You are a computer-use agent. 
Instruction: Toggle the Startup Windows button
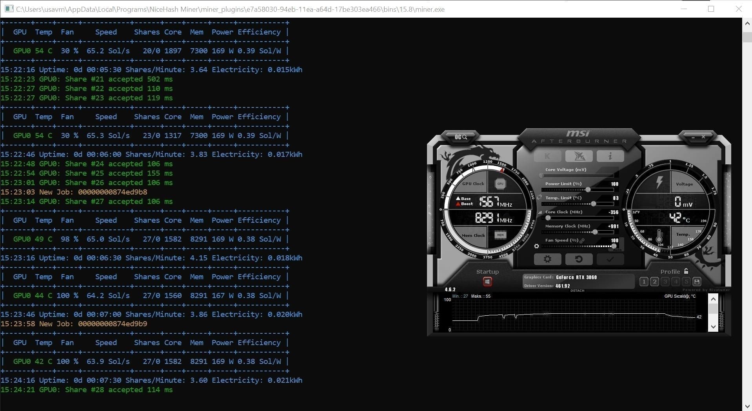pos(487,282)
